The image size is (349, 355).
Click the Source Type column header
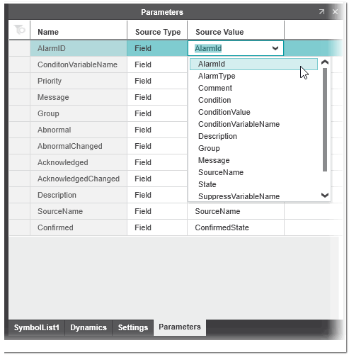click(158, 32)
